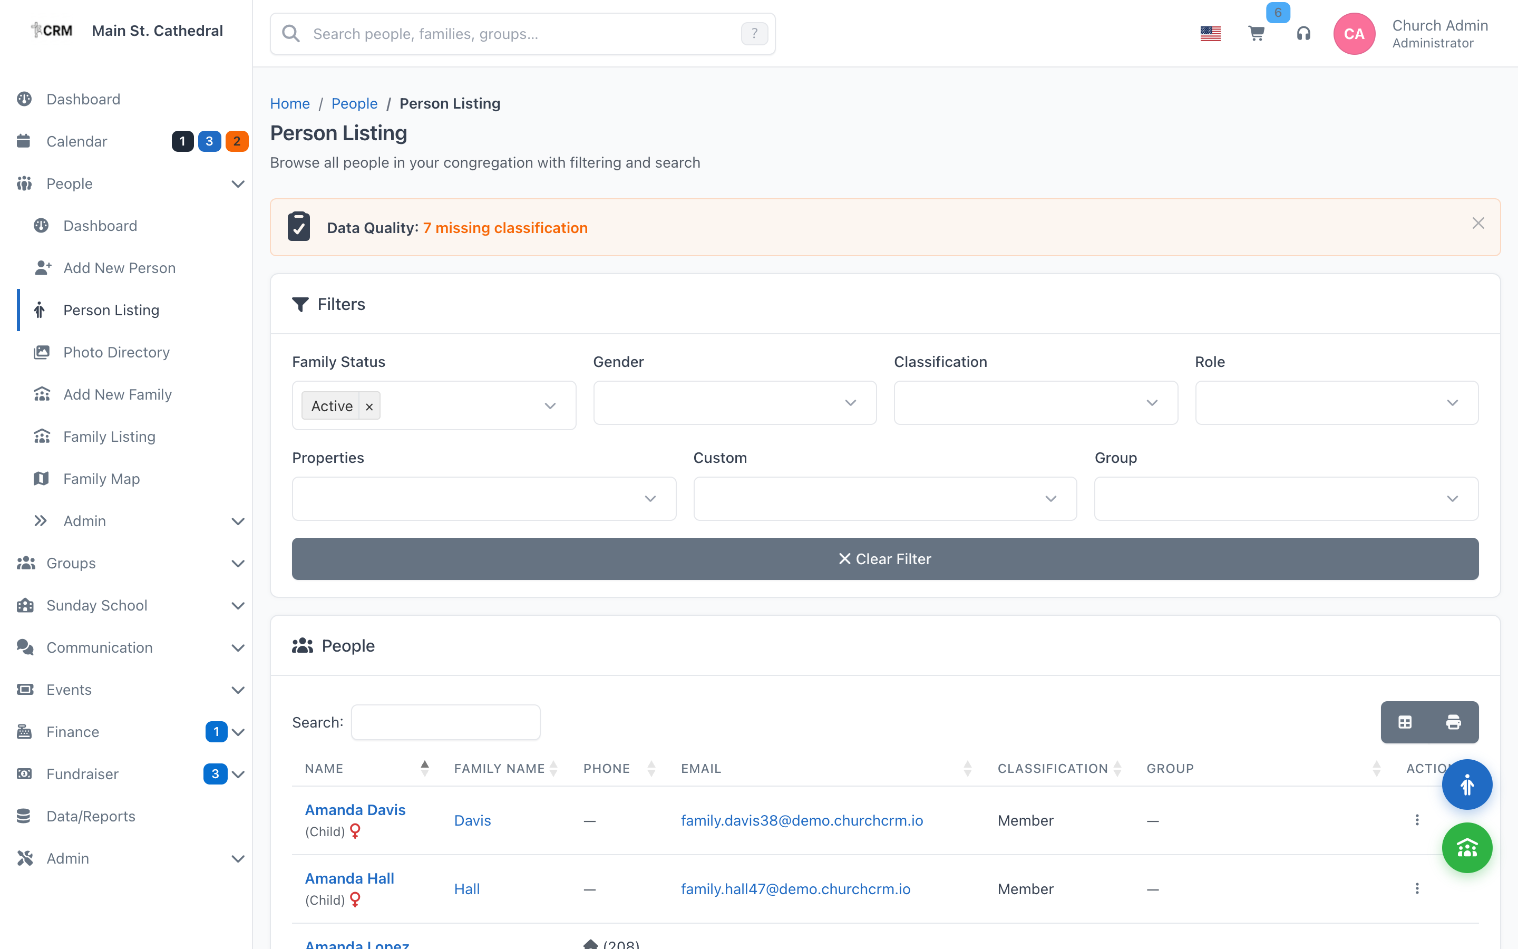1518x949 pixels.
Task: Go to People breadcrumb link
Action: (x=354, y=103)
